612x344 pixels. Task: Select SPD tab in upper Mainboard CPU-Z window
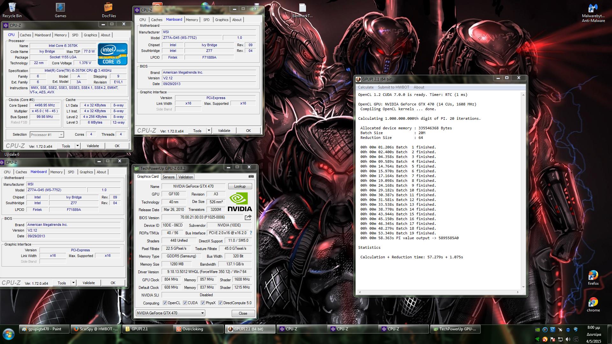[x=207, y=20]
